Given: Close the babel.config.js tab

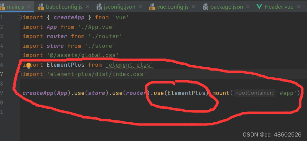Looking at the screenshot, I should pyautogui.click(x=87, y=7).
